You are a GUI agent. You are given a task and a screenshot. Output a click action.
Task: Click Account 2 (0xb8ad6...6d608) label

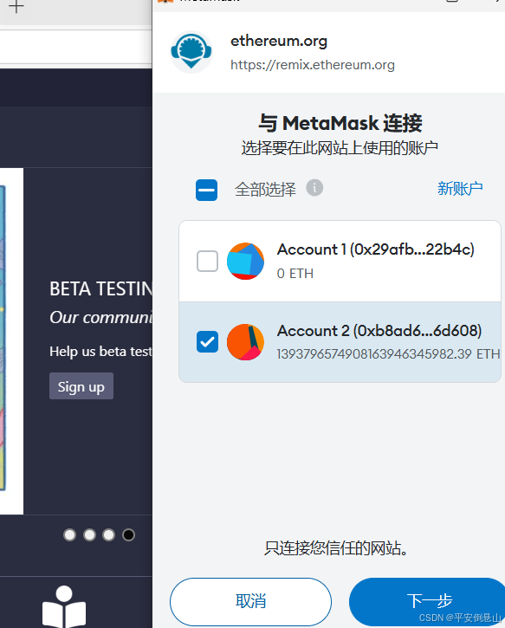point(379,331)
